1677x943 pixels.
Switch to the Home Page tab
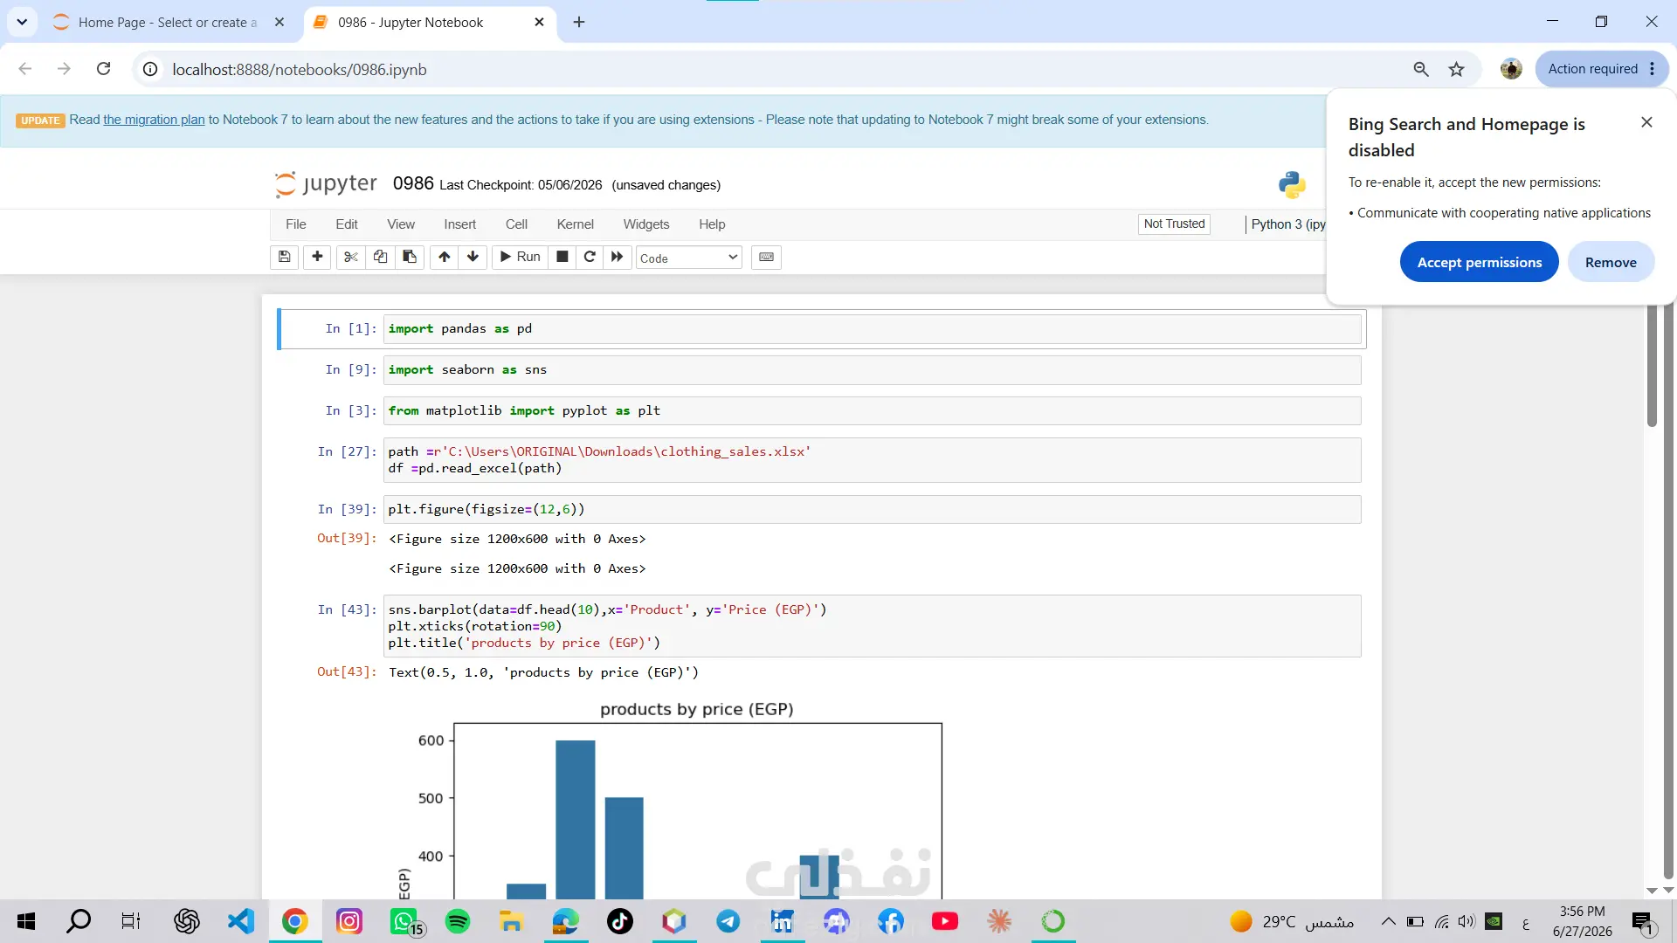166,23
